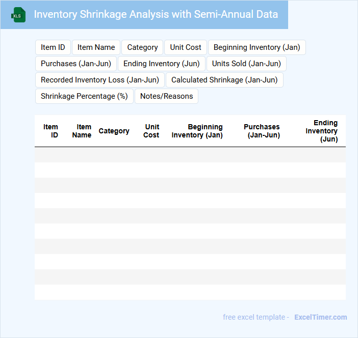Select the Item ID tag
This screenshot has width=358, height=338.
pos(53,47)
